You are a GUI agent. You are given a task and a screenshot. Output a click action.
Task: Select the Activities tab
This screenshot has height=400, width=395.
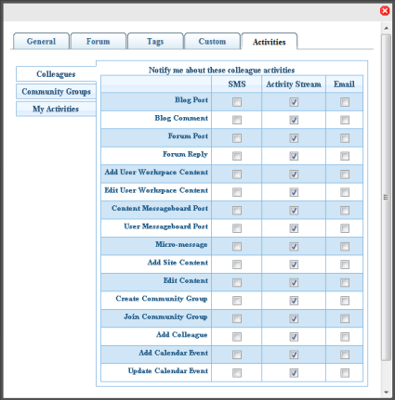(x=270, y=42)
